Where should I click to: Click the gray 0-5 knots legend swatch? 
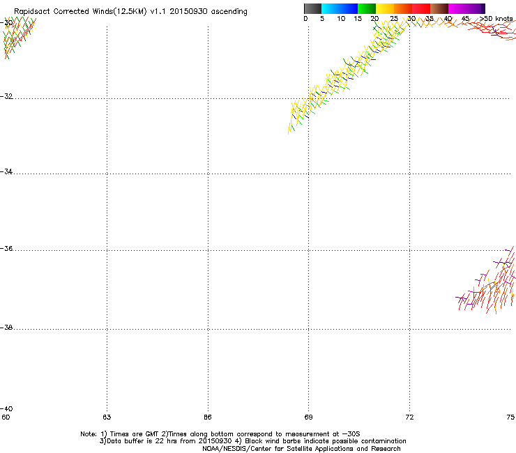(312, 8)
